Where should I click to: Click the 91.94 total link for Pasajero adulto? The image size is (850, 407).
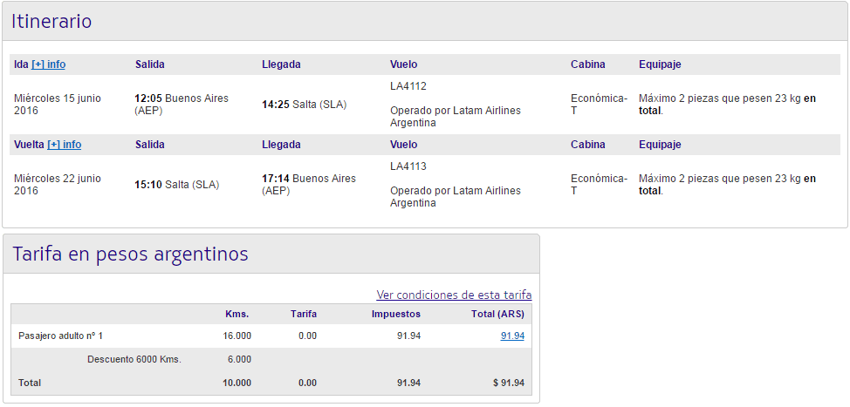click(512, 336)
